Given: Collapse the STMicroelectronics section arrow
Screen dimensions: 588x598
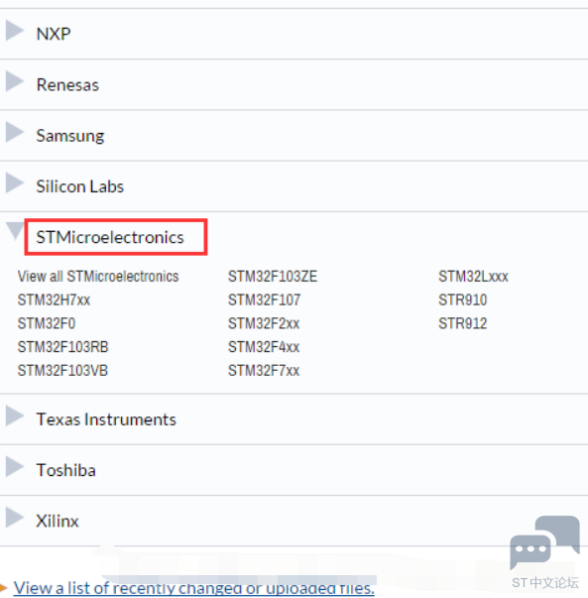Looking at the screenshot, I should pos(15,231).
